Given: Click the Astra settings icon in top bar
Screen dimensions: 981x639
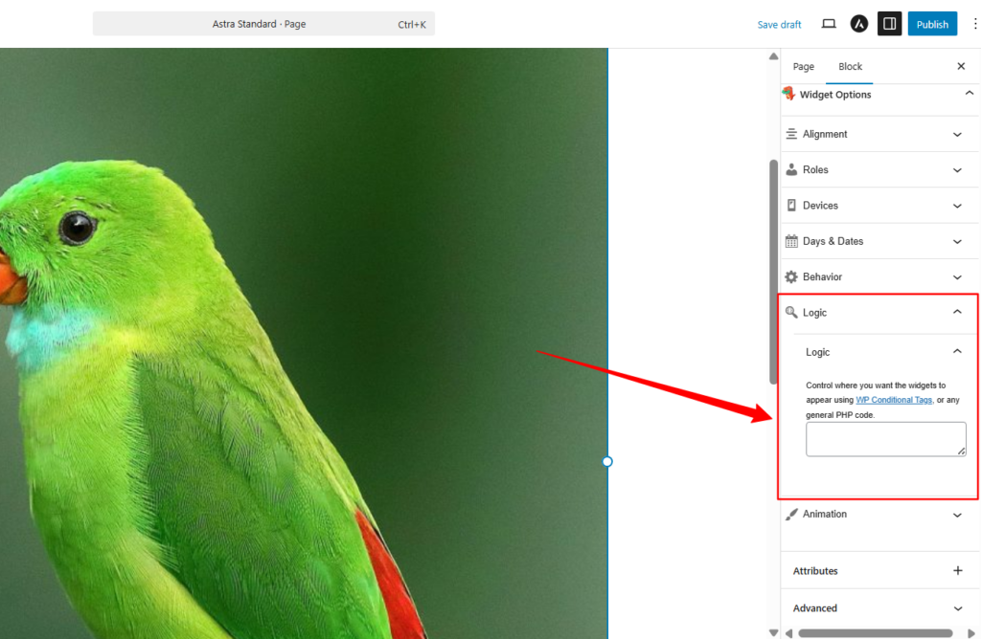Looking at the screenshot, I should pos(859,24).
